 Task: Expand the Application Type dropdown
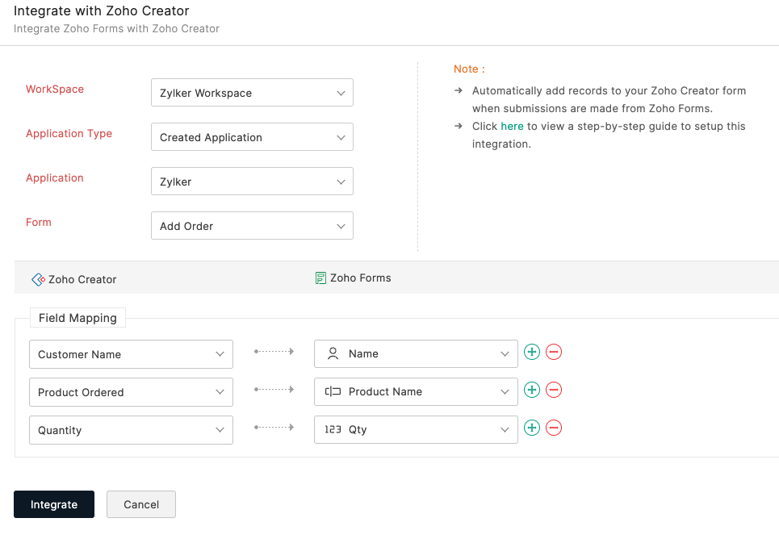[252, 137]
